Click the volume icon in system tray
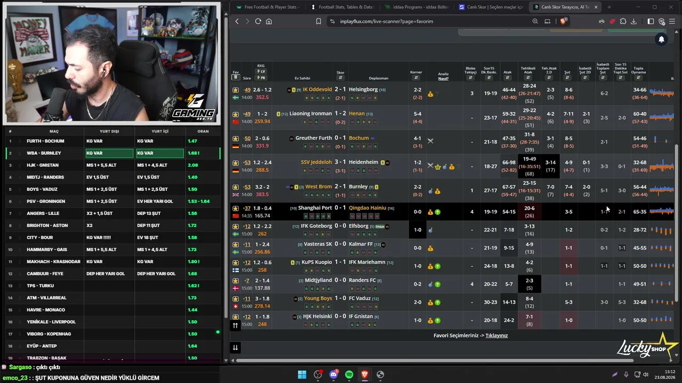This screenshot has width=682, height=383. tap(646, 374)
